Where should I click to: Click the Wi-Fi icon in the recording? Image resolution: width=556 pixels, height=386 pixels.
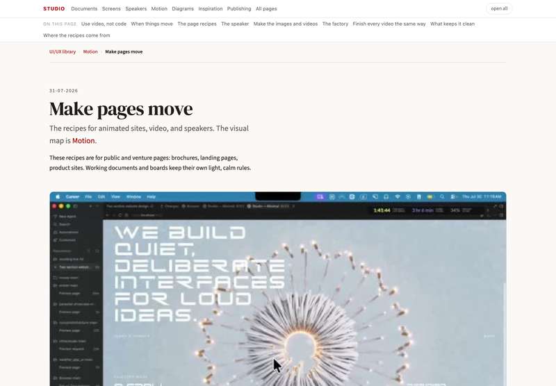[398, 196]
